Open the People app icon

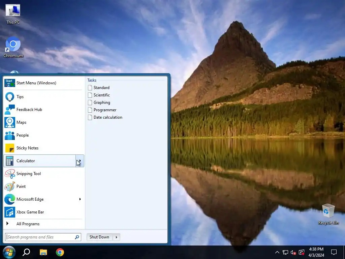click(10, 135)
